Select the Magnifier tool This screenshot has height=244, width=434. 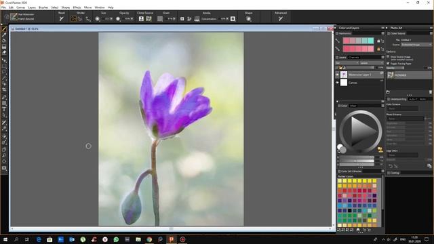[4, 156]
